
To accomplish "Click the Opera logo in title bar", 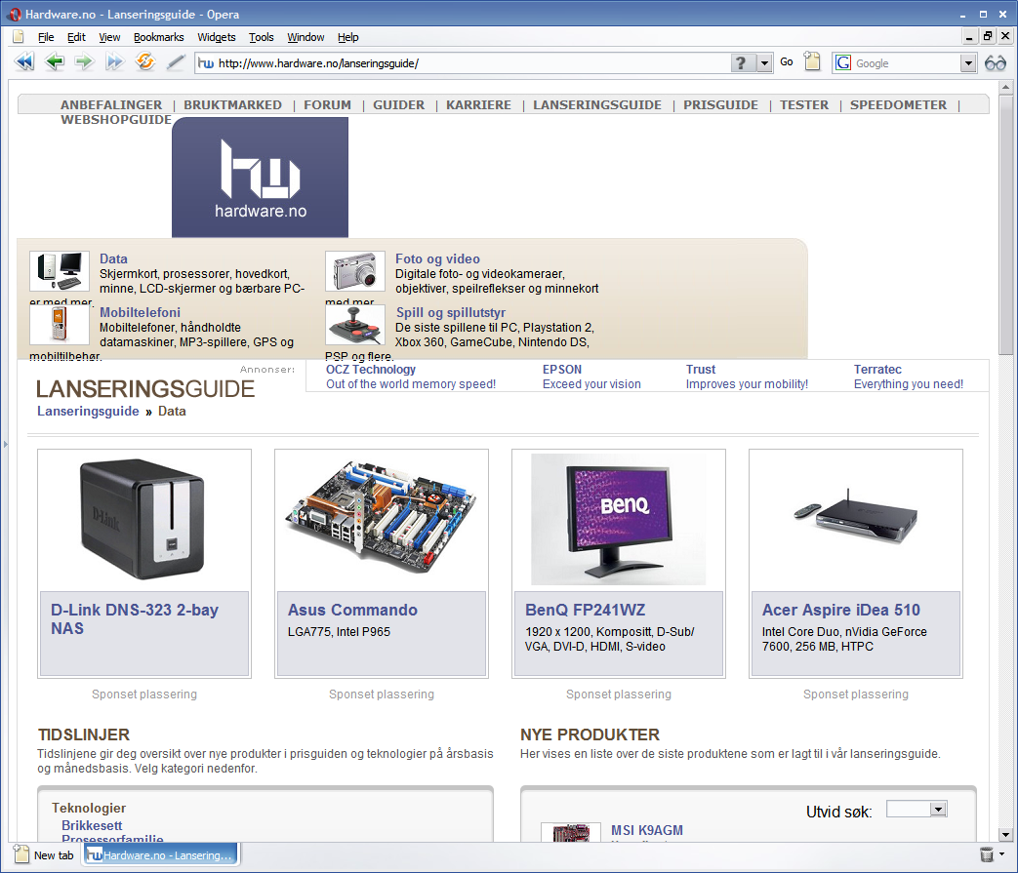I will coord(15,14).
